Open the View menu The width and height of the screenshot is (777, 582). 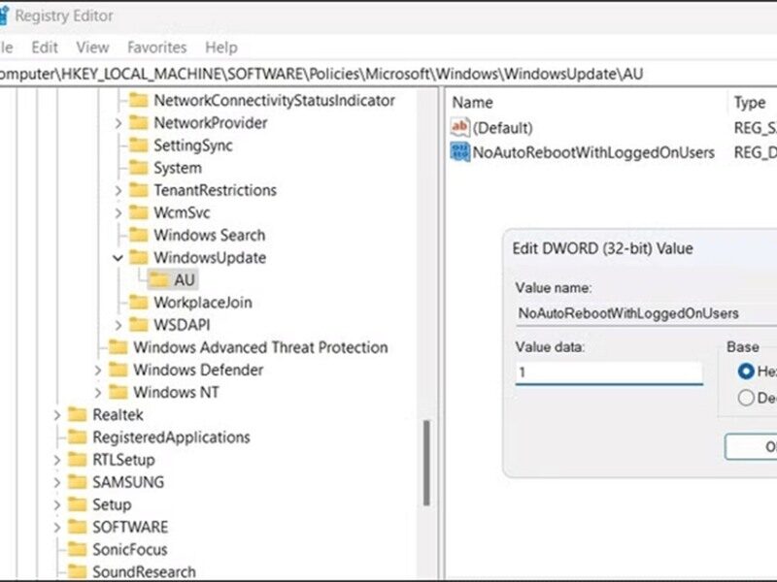point(92,47)
